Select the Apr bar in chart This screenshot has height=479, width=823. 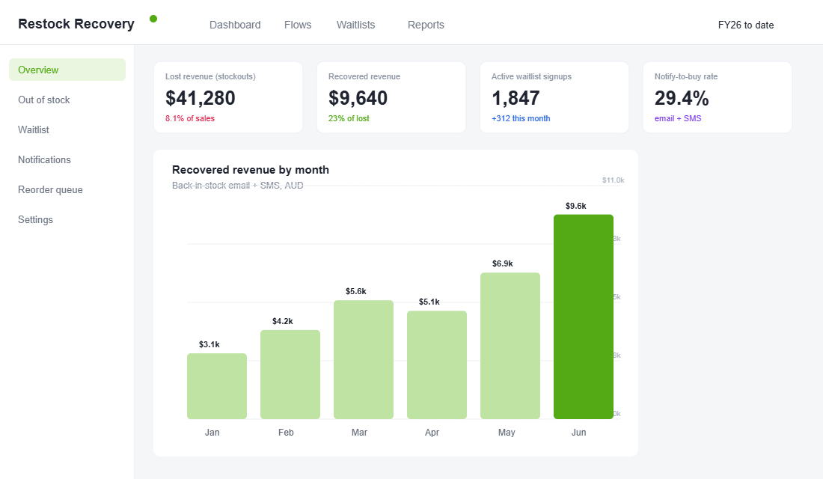[x=437, y=365]
